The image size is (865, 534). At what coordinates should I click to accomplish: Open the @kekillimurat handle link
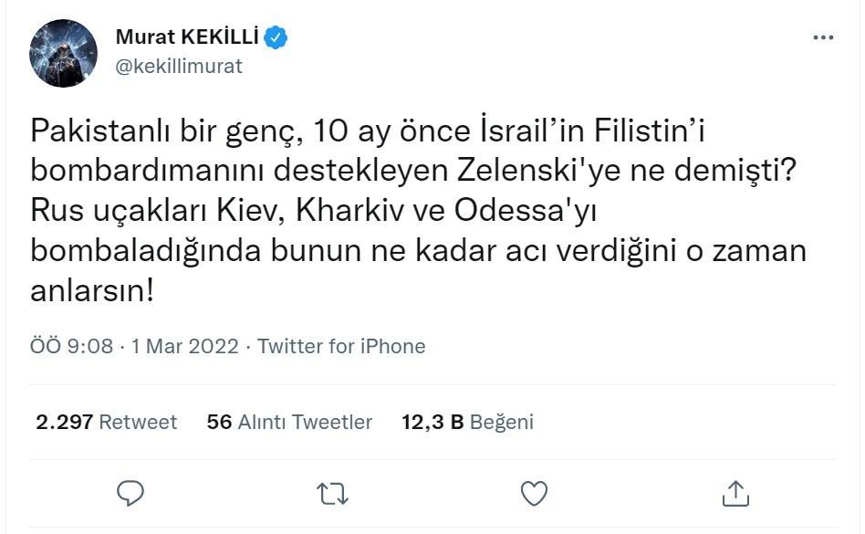tap(179, 67)
